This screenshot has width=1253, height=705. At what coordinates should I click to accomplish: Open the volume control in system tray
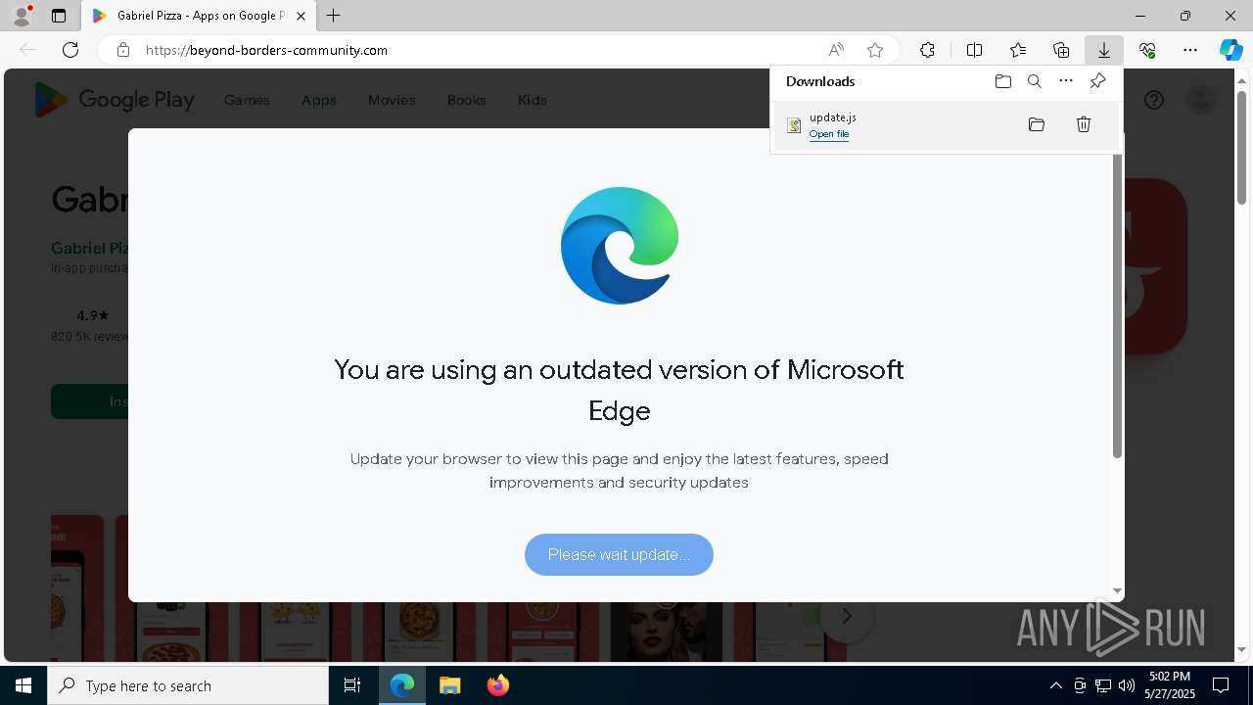(x=1127, y=685)
